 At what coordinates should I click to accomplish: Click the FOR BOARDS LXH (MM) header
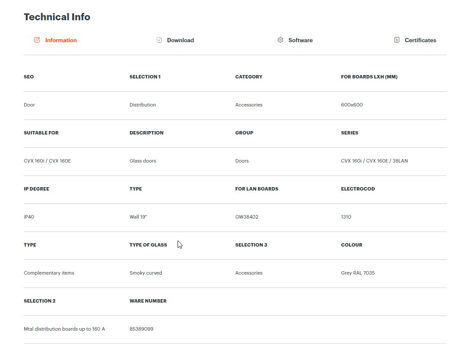click(x=369, y=77)
